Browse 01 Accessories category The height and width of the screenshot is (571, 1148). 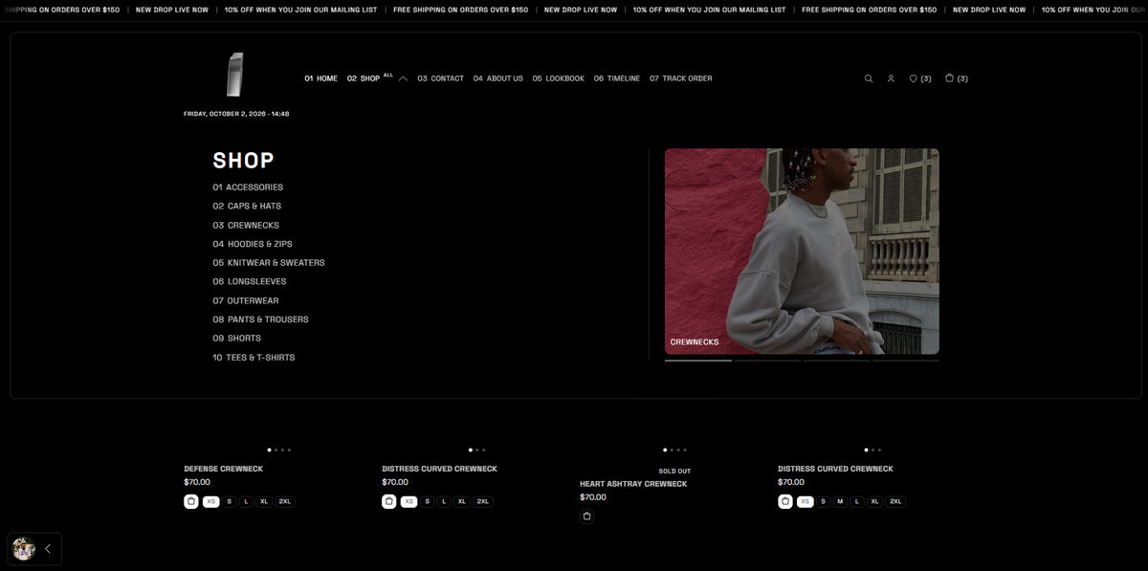click(248, 187)
